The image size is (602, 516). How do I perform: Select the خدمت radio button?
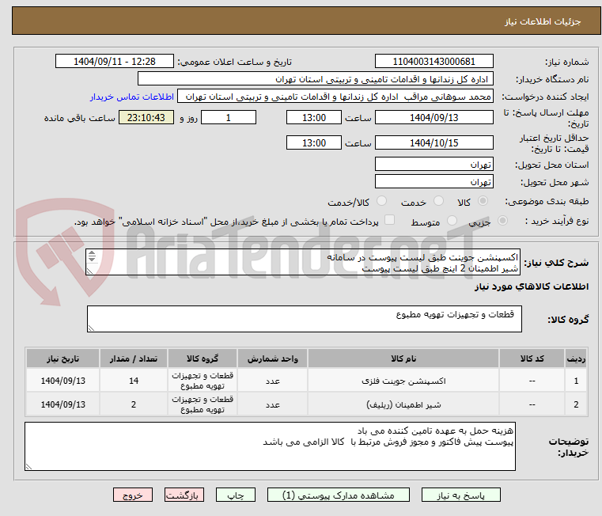(438, 201)
